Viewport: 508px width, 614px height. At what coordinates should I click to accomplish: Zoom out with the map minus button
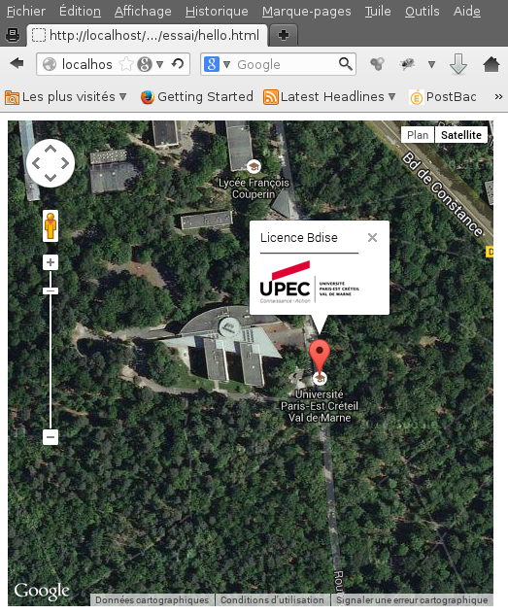coord(51,437)
